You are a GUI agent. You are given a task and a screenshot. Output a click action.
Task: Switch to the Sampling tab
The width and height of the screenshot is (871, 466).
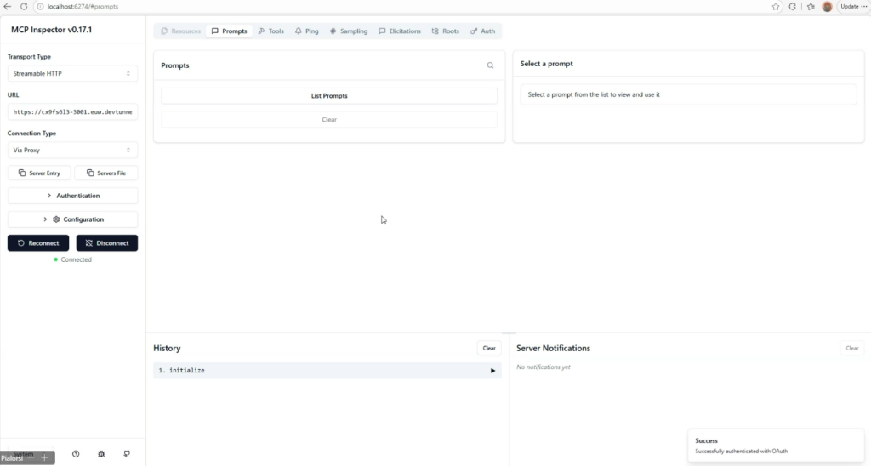click(x=349, y=31)
